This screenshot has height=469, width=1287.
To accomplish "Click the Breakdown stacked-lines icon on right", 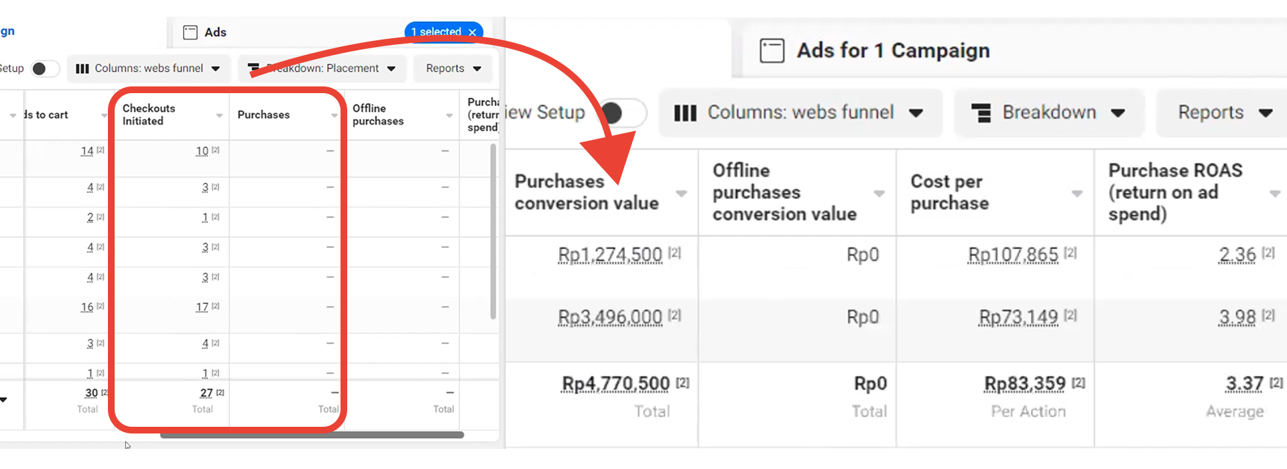I will 981,113.
